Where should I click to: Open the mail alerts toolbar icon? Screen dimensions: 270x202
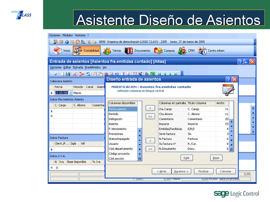[72, 42]
